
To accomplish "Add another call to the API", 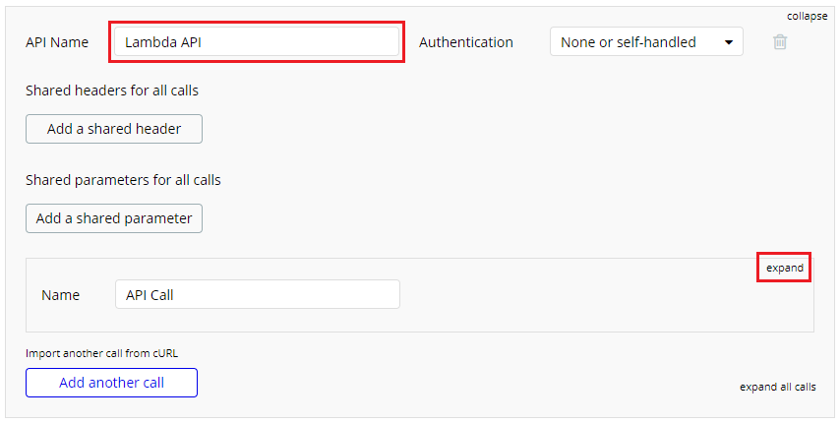I will 111,383.
